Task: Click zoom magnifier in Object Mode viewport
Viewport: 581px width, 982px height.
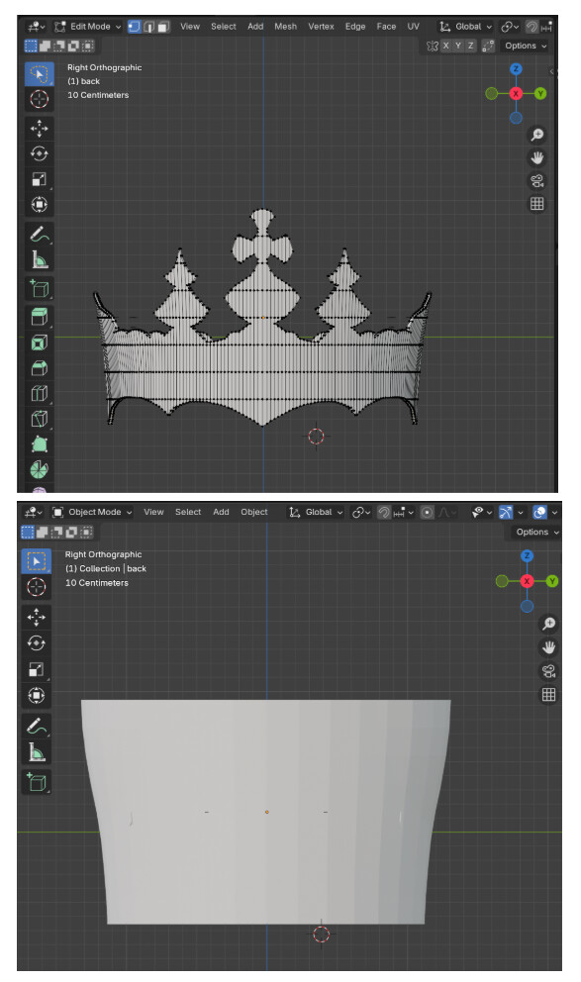Action: pyautogui.click(x=548, y=624)
